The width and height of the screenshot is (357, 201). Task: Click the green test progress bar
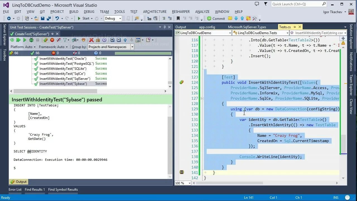[x=143, y=53]
